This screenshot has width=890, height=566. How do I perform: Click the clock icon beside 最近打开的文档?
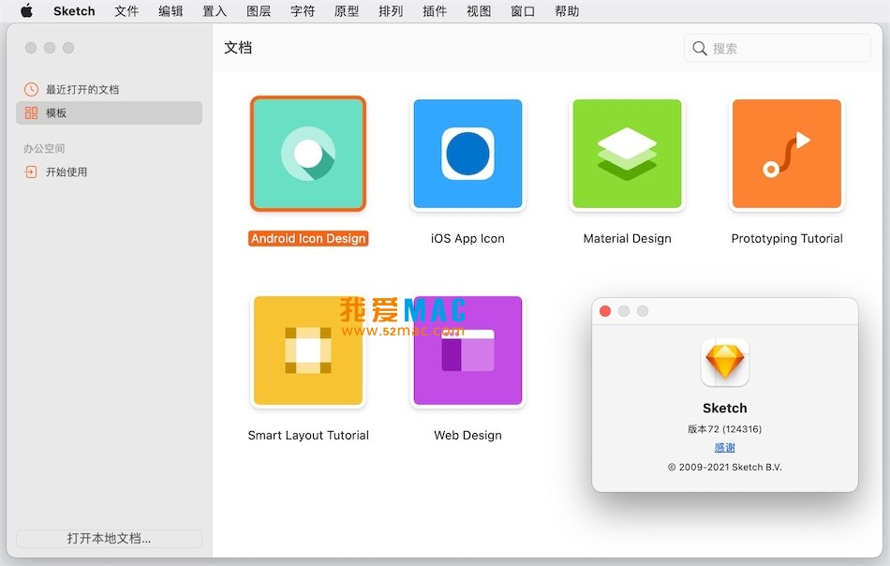tap(31, 89)
